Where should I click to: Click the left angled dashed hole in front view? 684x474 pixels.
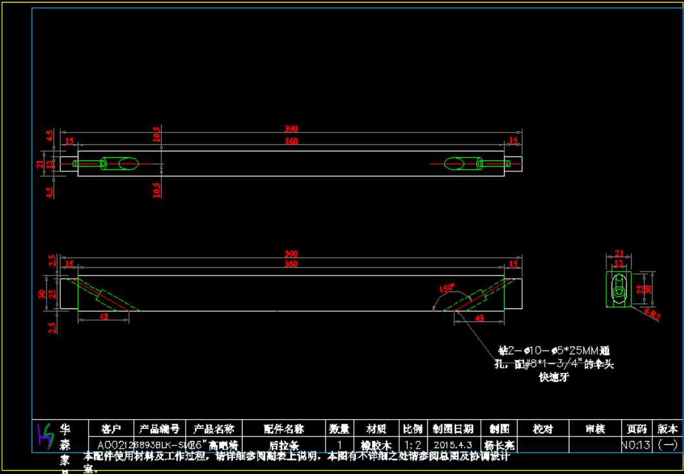coord(105,296)
